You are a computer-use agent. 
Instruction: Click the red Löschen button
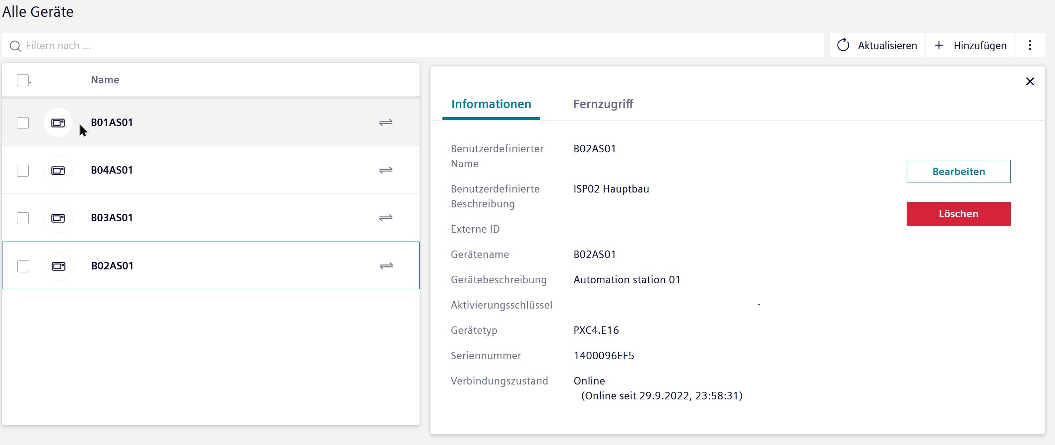958,214
